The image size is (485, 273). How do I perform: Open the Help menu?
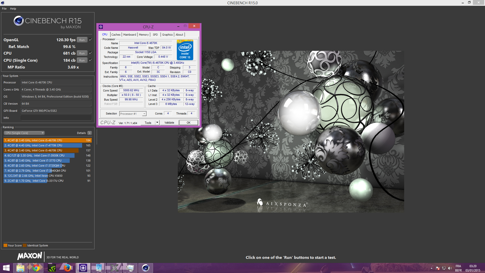(13, 9)
